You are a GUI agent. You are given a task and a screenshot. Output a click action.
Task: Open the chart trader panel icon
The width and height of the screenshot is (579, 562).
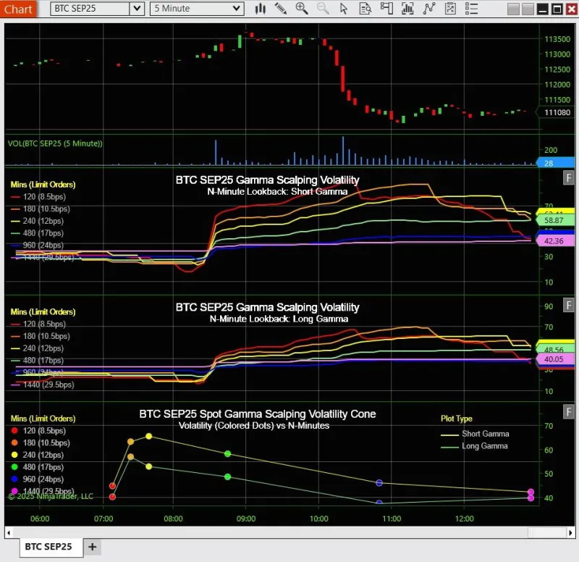386,9
